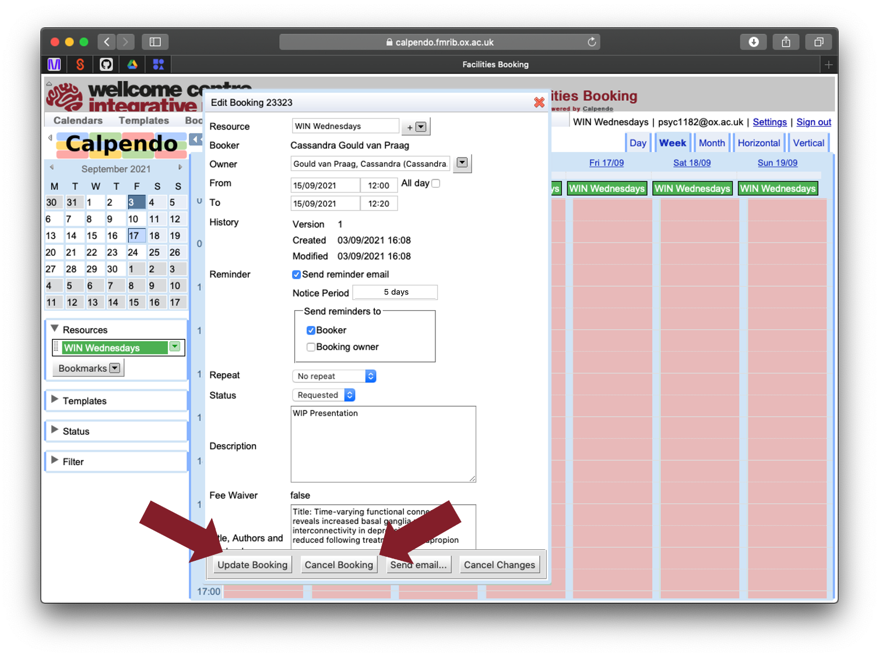Click the From date field

point(325,185)
